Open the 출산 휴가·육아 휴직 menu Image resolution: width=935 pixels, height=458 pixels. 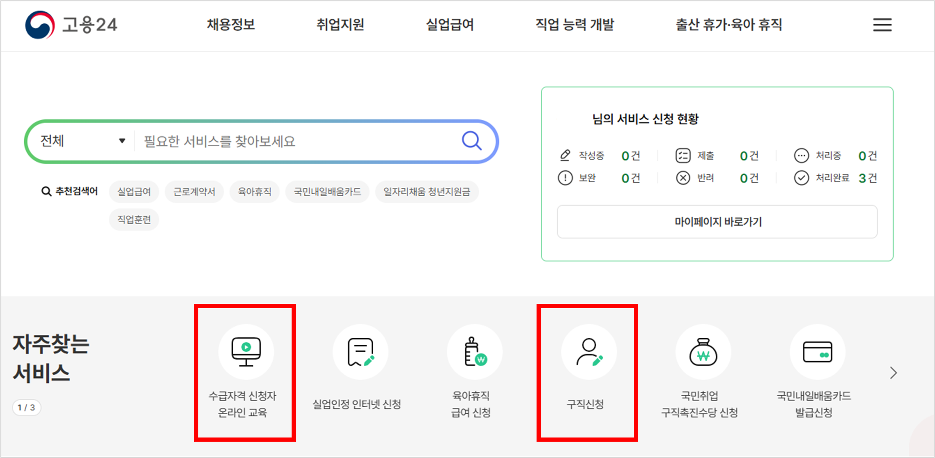click(729, 25)
